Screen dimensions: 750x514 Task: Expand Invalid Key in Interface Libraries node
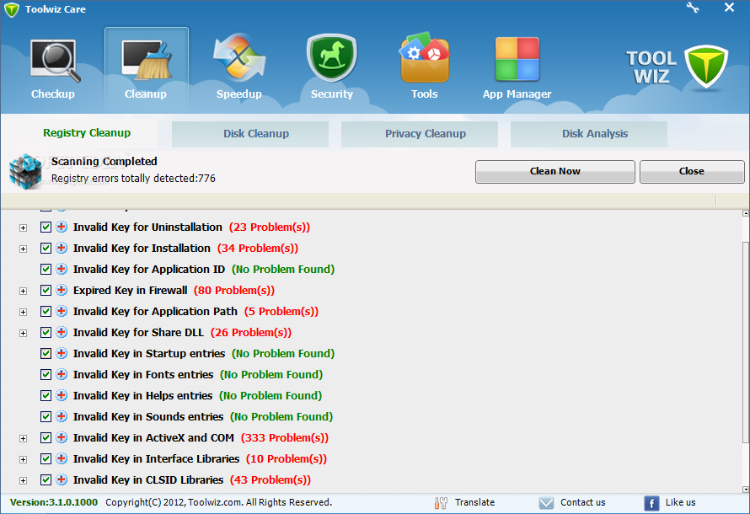pos(23,459)
